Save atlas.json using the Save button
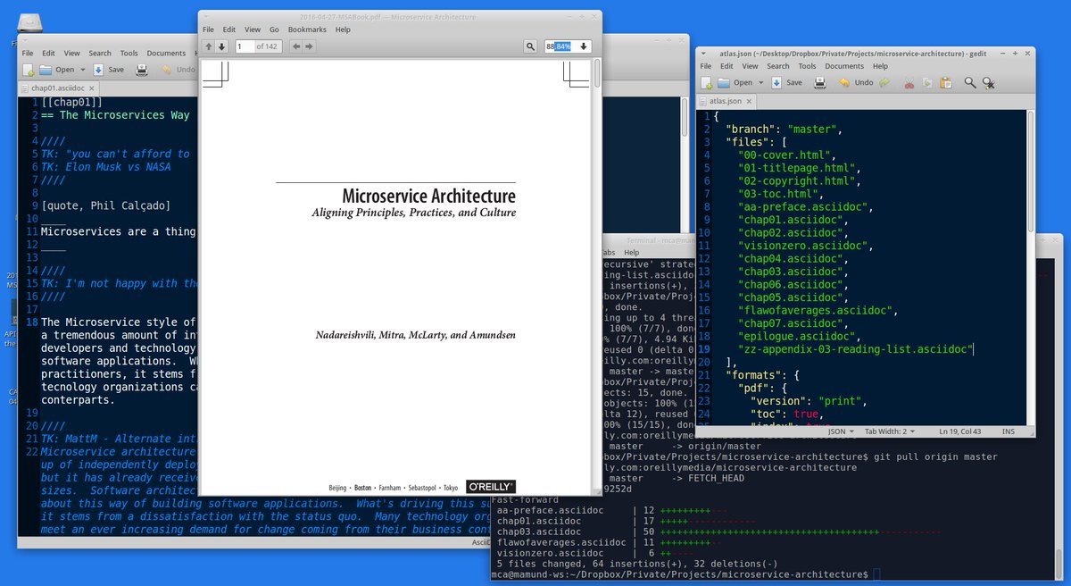 pyautogui.click(x=786, y=82)
